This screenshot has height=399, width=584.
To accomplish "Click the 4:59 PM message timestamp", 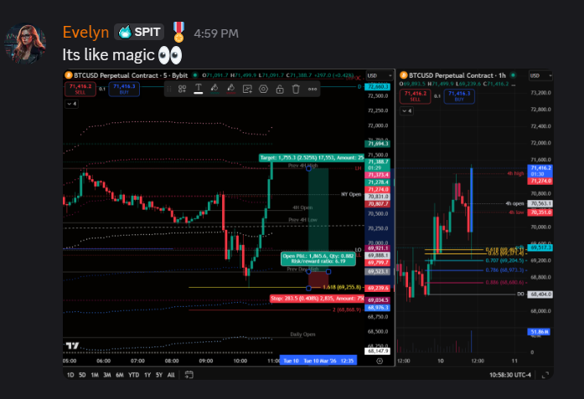I will point(216,33).
